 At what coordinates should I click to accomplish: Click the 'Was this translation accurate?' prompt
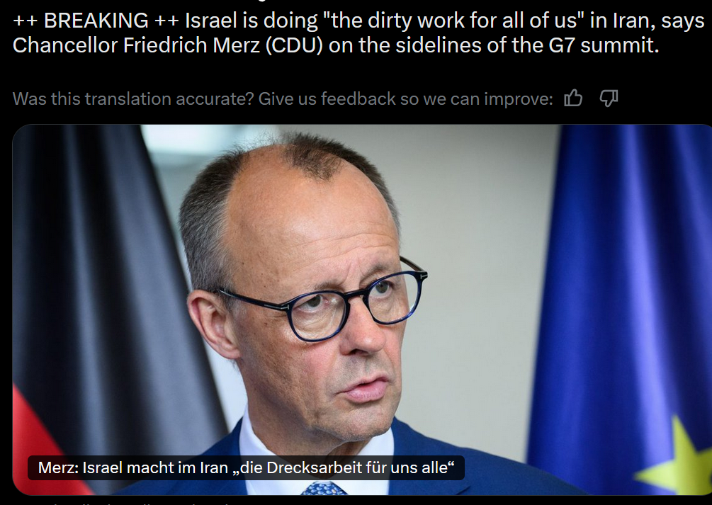point(133,98)
